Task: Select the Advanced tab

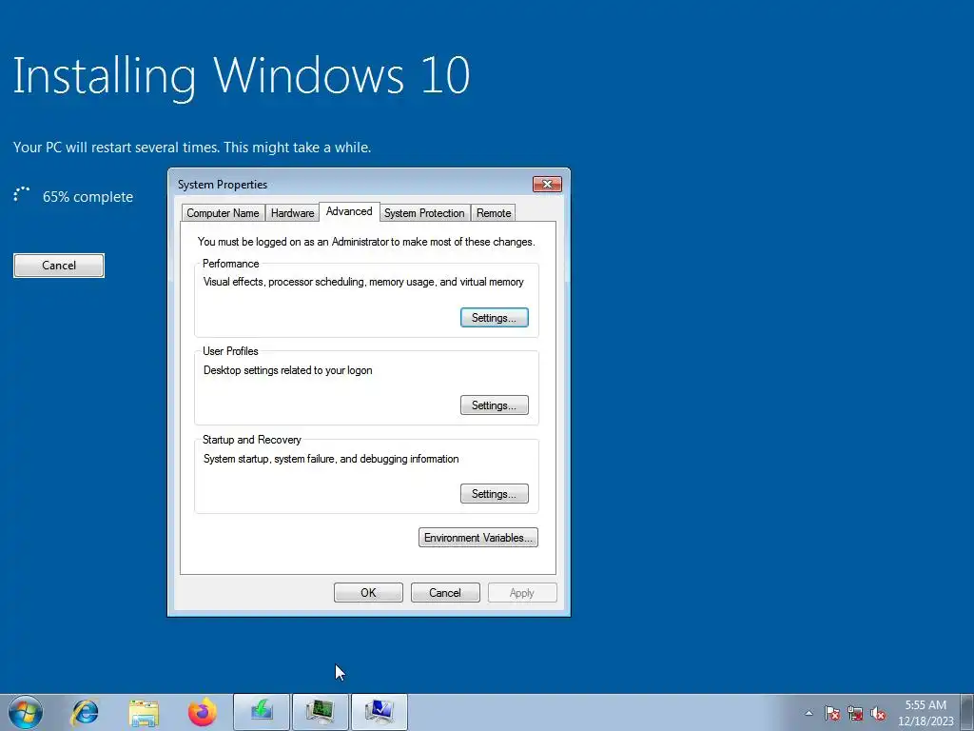Action: (x=349, y=211)
